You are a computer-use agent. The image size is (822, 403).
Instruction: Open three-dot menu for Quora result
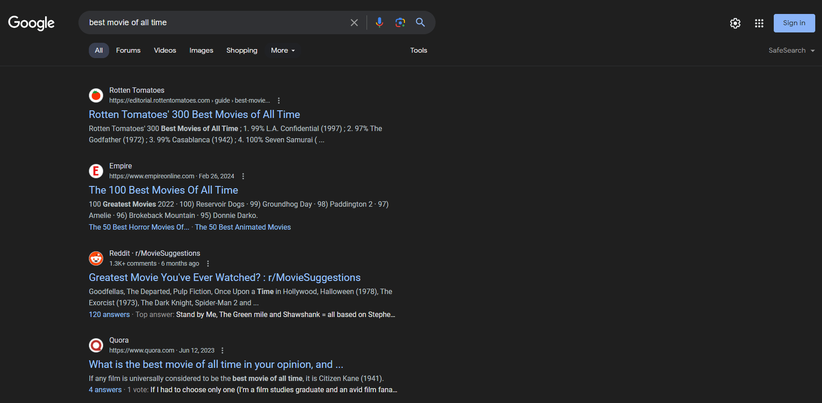(x=222, y=350)
